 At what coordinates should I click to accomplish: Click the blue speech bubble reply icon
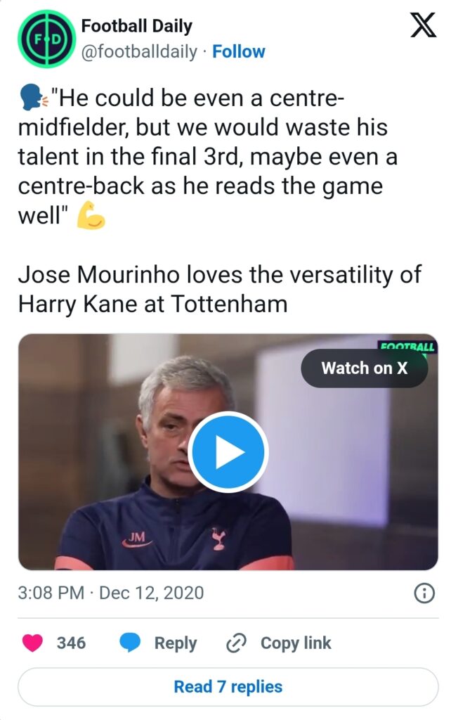pyautogui.click(x=131, y=643)
